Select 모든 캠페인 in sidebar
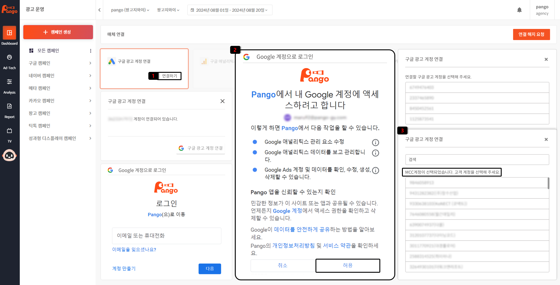The height and width of the screenshot is (285, 560). coord(48,51)
